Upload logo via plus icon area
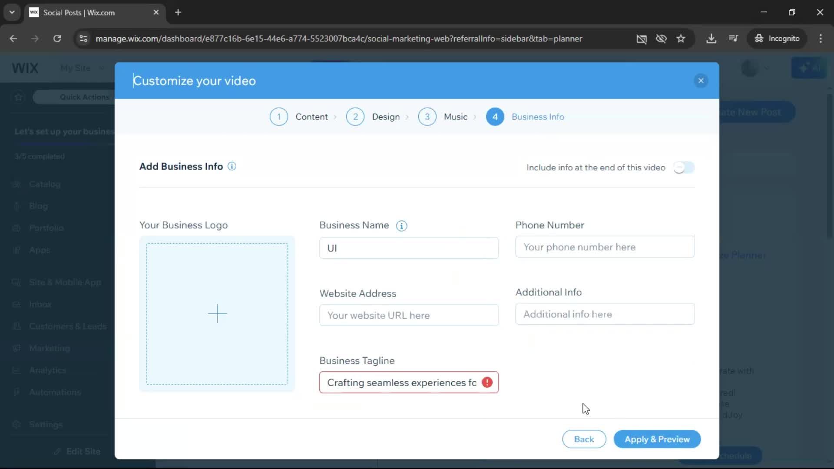The width and height of the screenshot is (834, 469). (x=217, y=314)
